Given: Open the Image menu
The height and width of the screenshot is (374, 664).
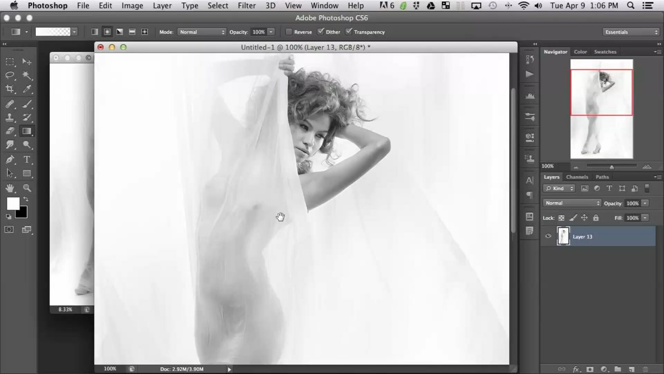Looking at the screenshot, I should point(132,6).
